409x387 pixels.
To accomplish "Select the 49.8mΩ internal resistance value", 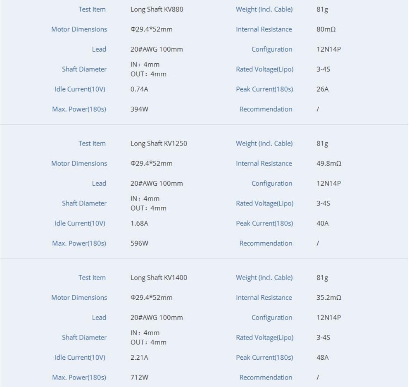I will pyautogui.click(x=328, y=164).
